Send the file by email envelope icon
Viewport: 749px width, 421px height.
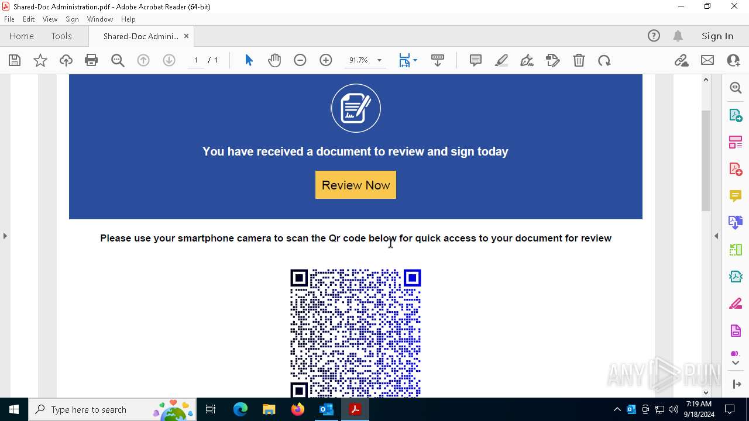(707, 60)
